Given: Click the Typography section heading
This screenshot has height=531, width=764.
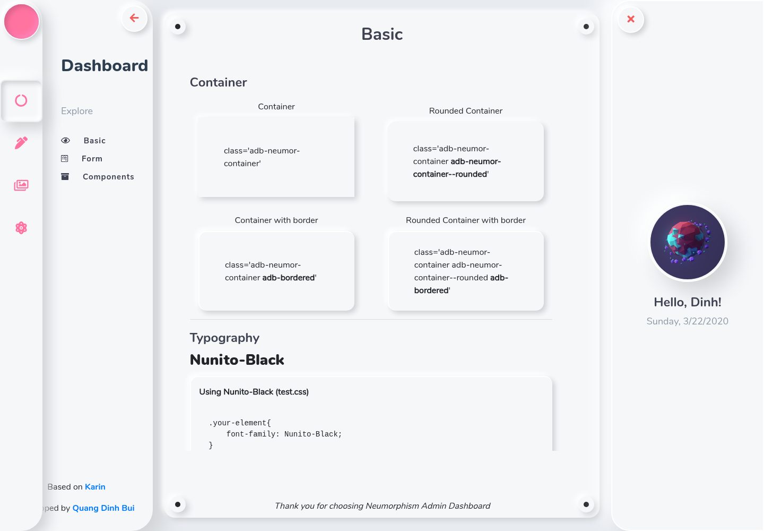Looking at the screenshot, I should [x=225, y=338].
